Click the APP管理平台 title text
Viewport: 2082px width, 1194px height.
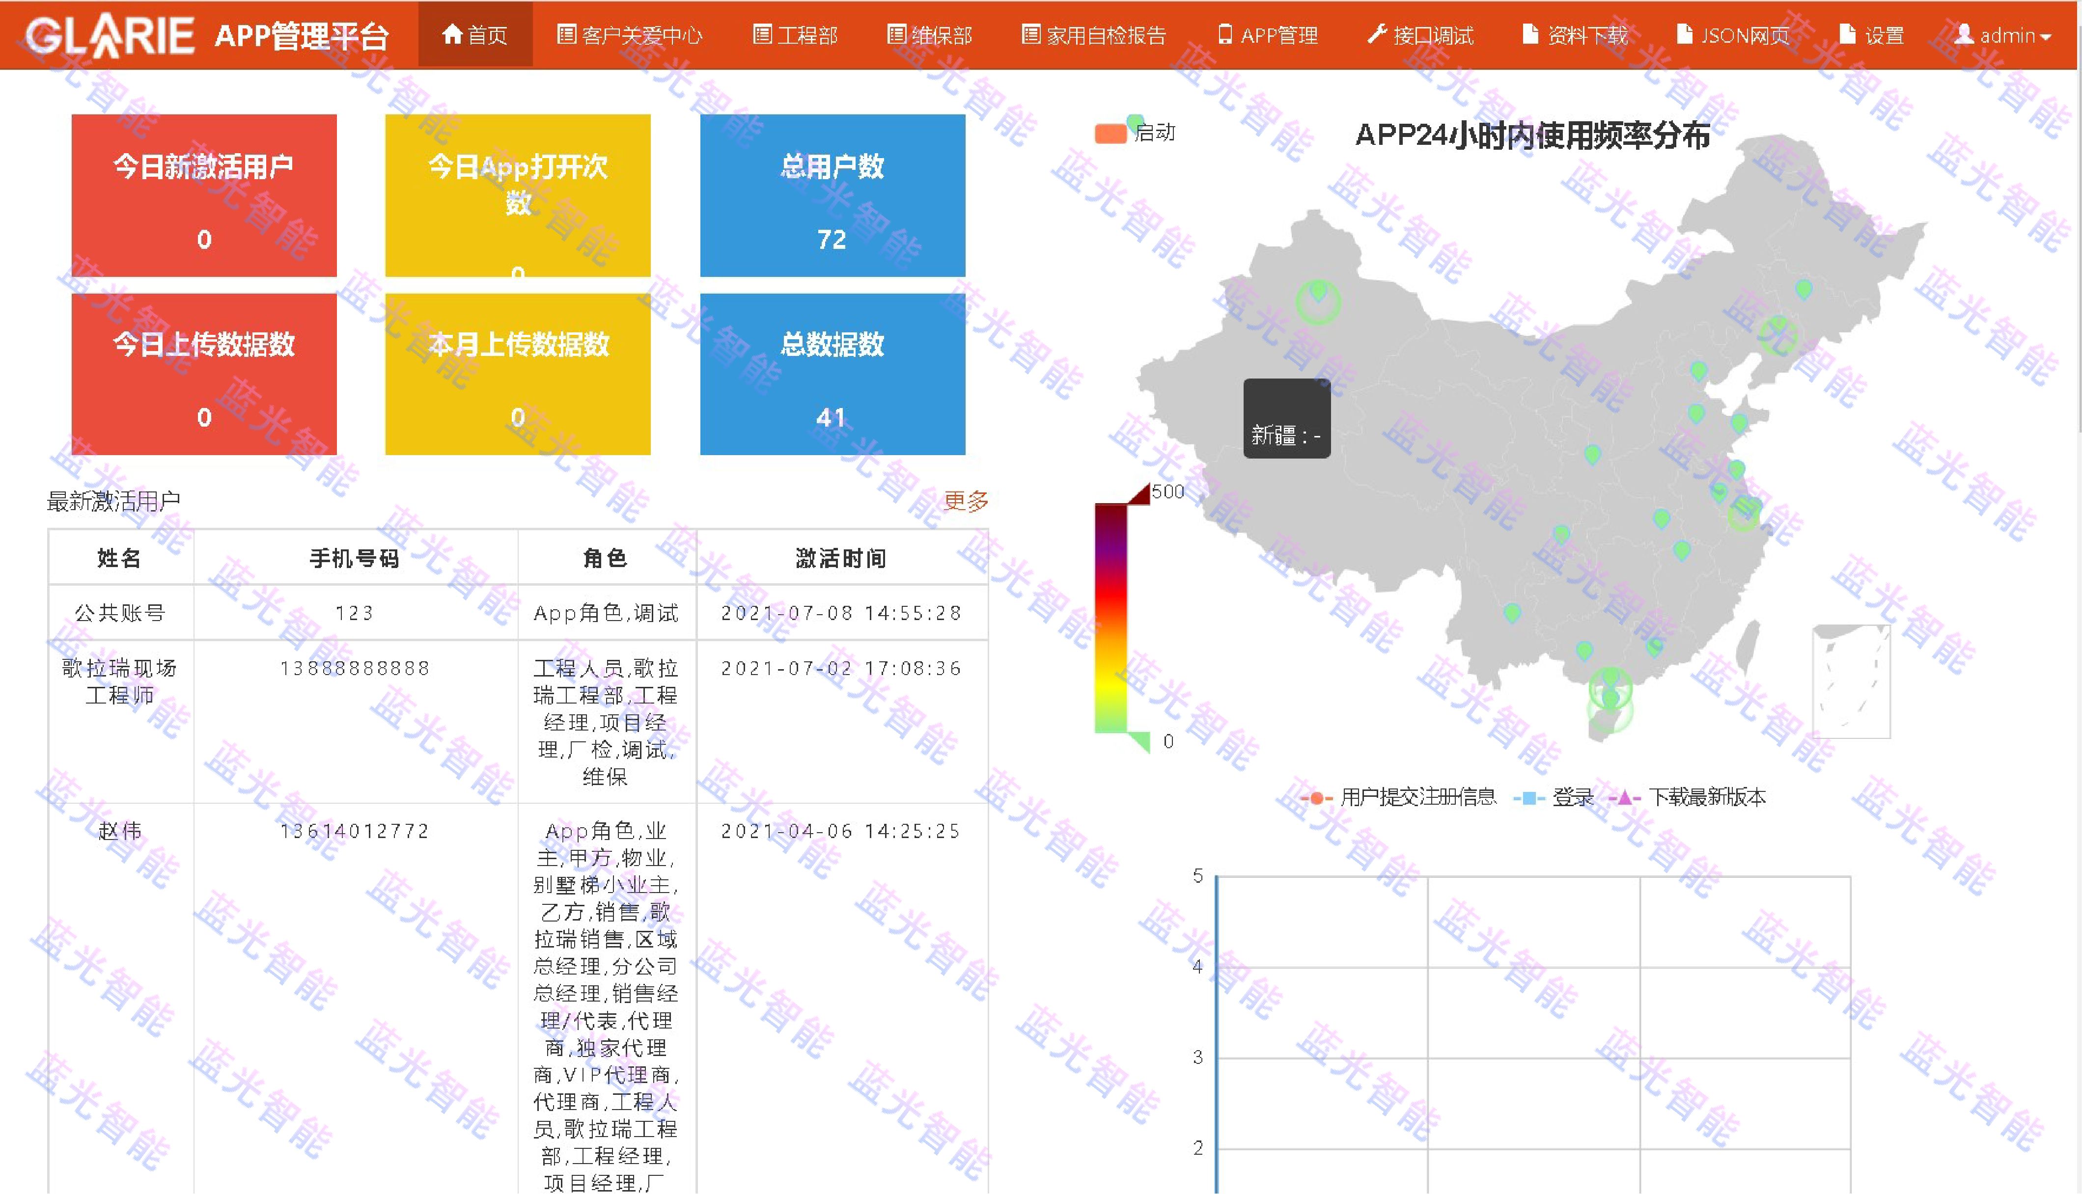point(302,36)
